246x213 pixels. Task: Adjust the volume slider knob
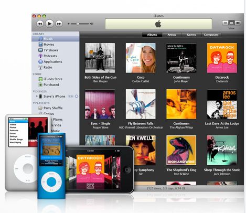tap(78, 24)
